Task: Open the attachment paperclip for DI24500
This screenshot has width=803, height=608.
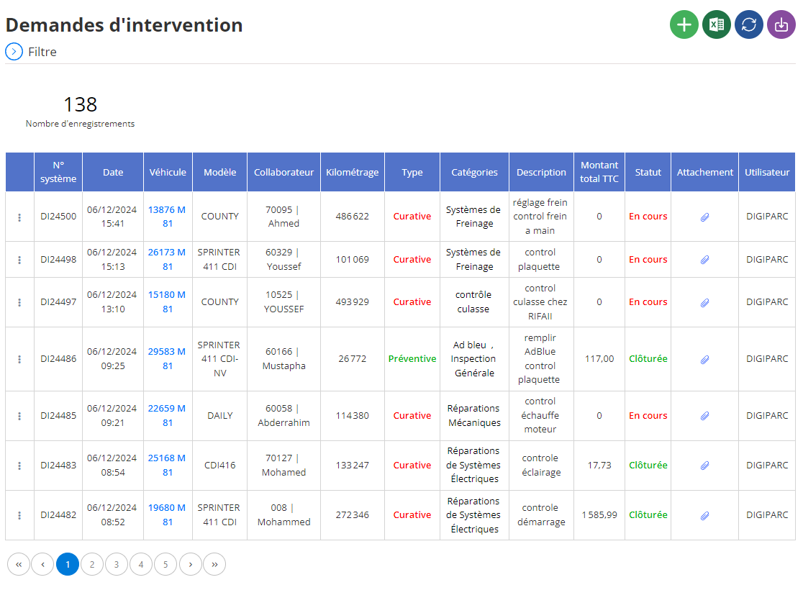Action: (704, 217)
